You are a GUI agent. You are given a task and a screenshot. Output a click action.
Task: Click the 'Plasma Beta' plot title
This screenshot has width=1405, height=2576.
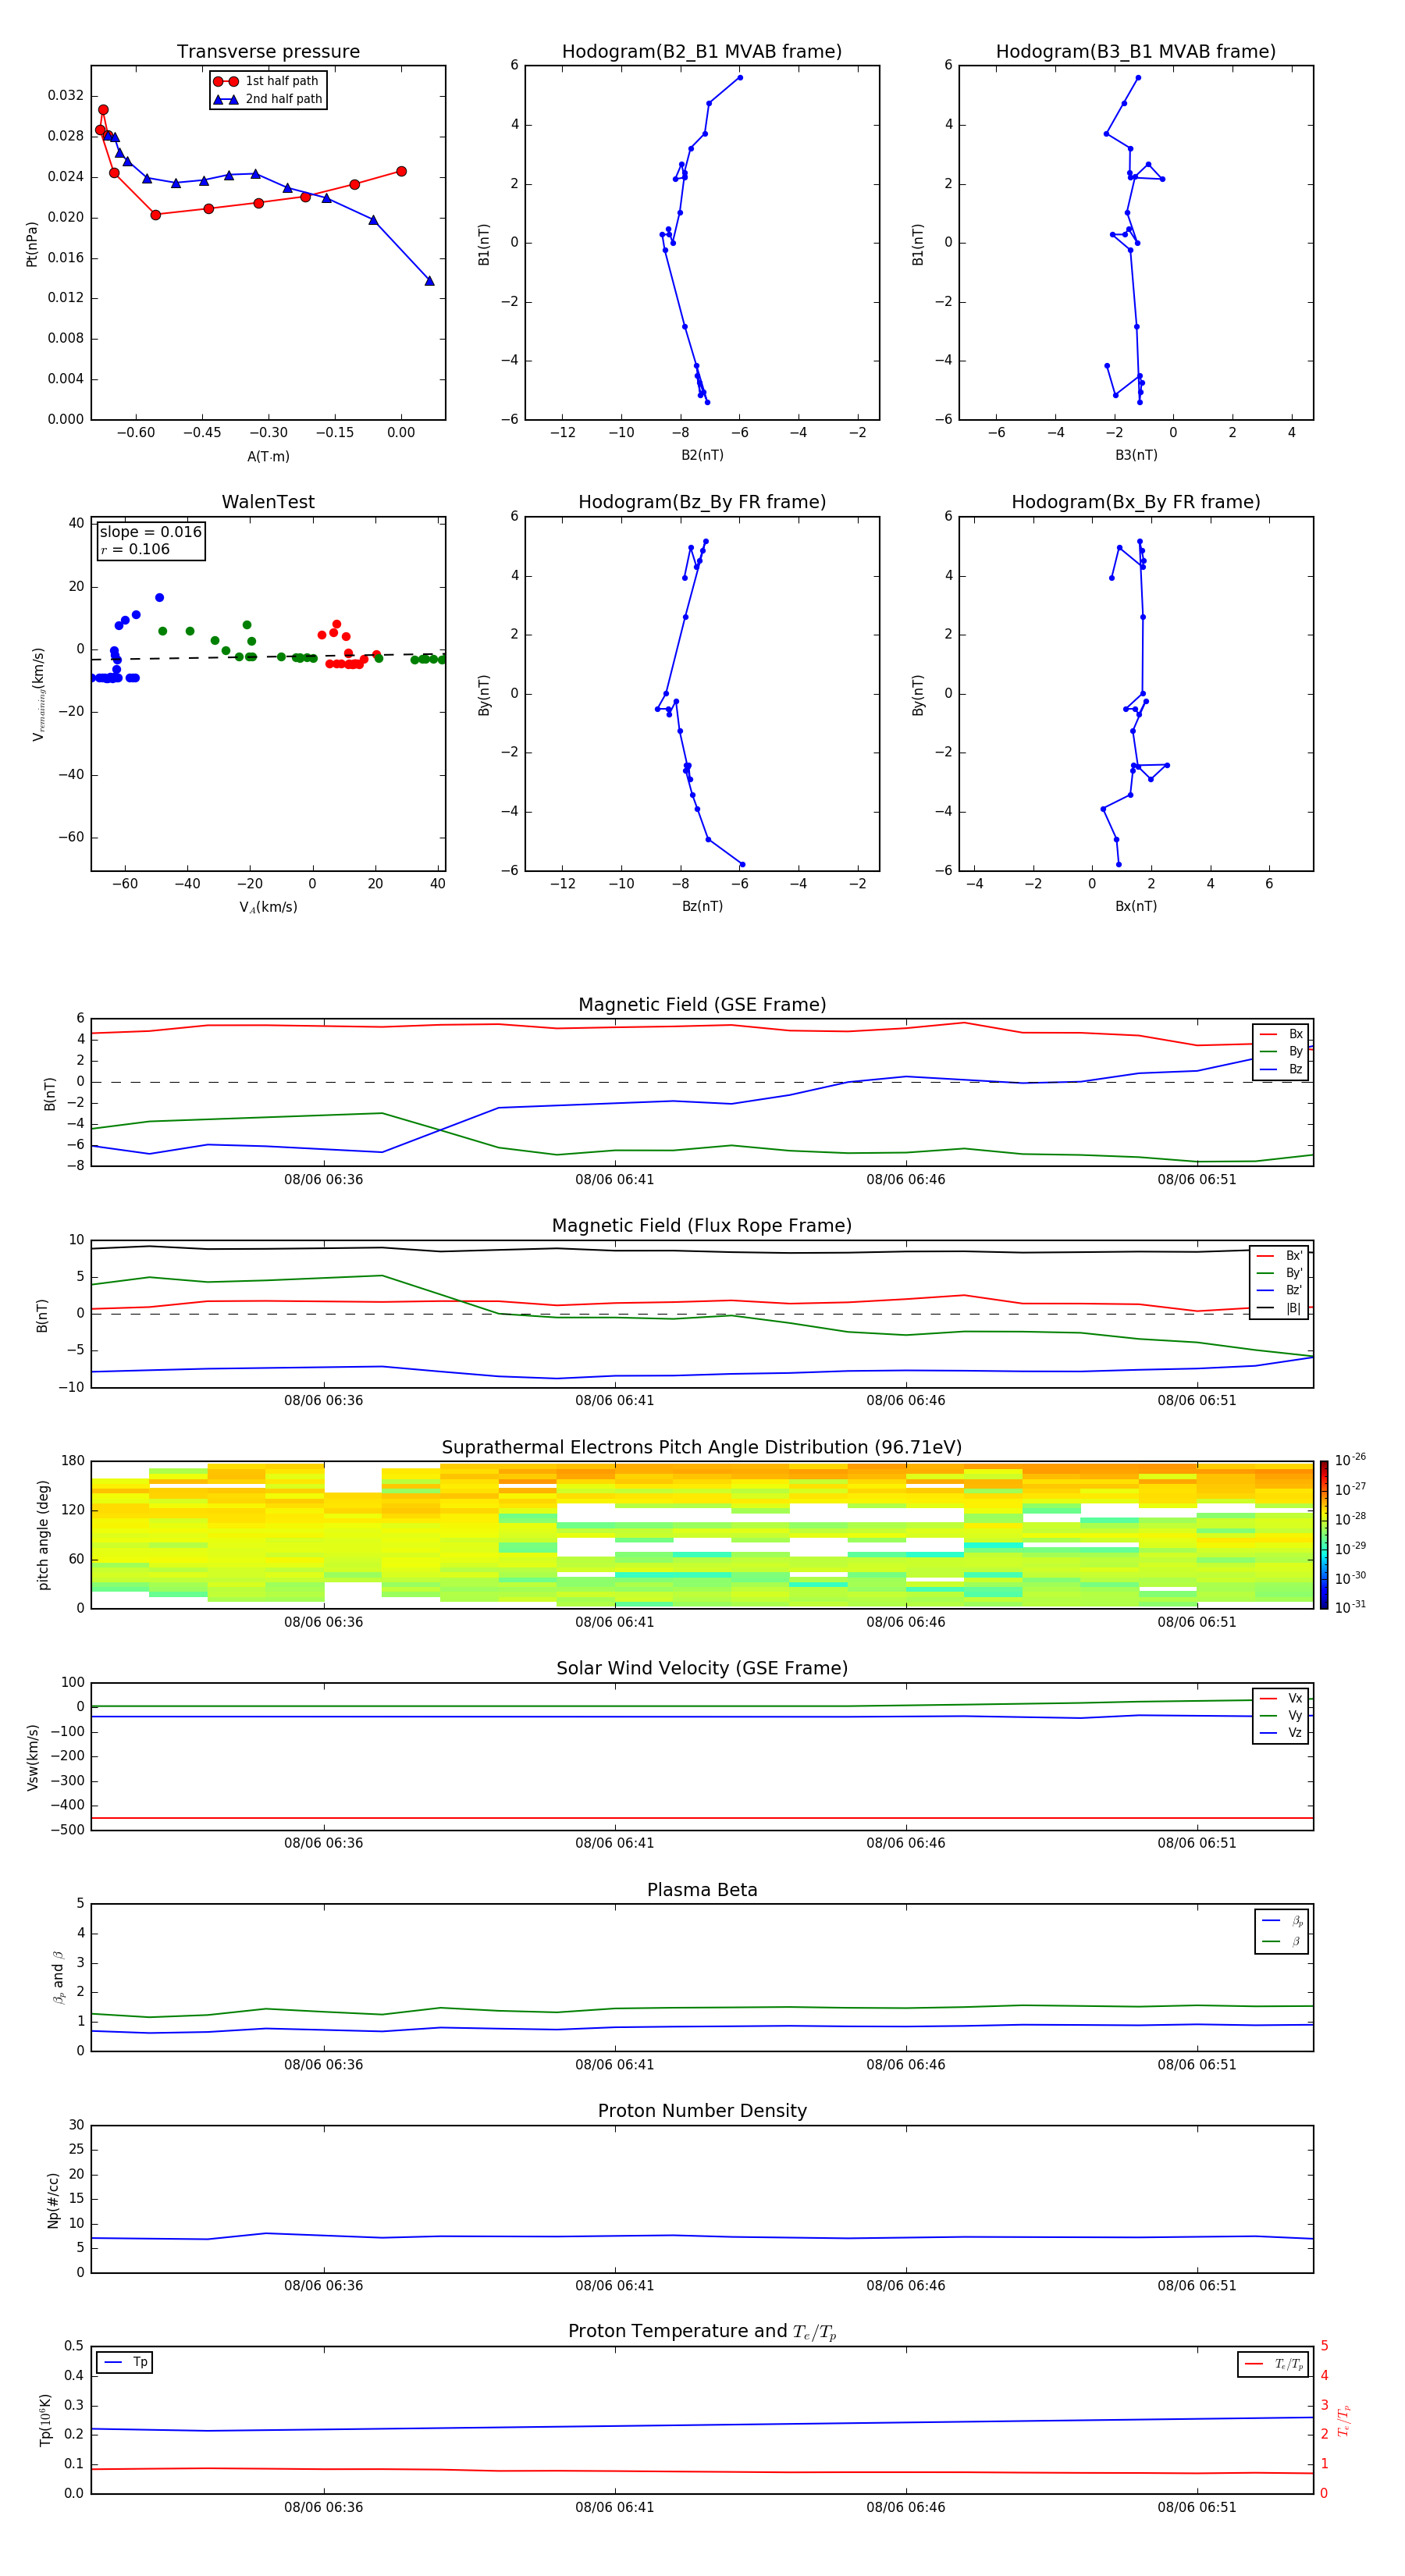tap(702, 1890)
